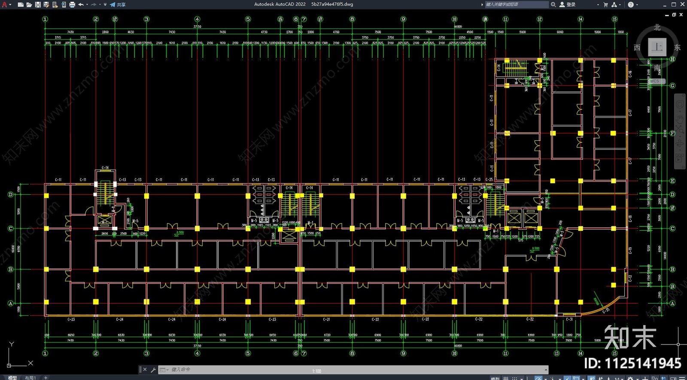Viewport: 687px width, 380px height.
Task: Expand Customize Quick Access Toolbar dropdown
Action: point(105,5)
